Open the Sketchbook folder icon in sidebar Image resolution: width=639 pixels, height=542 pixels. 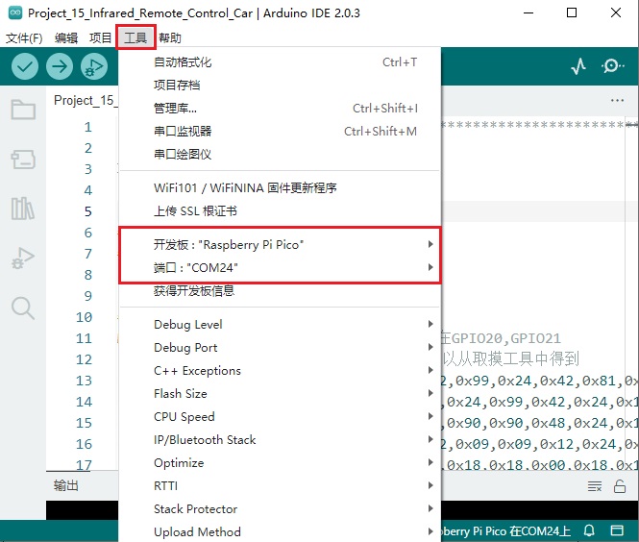(23, 110)
